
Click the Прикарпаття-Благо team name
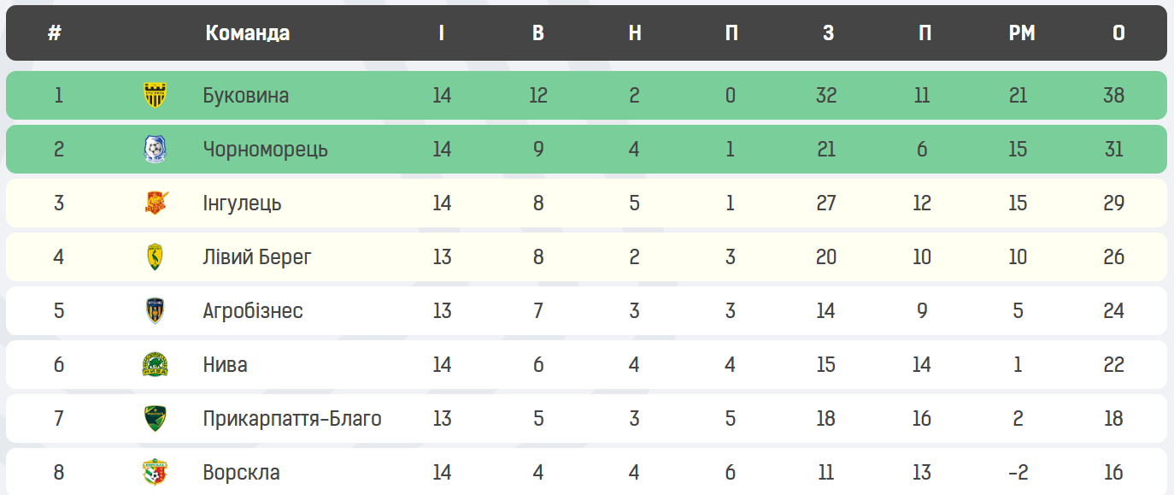click(292, 419)
